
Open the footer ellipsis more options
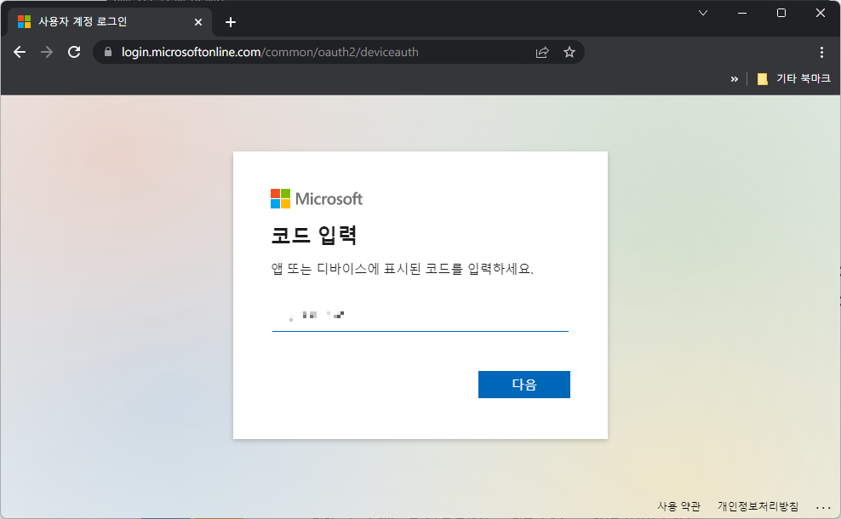(823, 507)
